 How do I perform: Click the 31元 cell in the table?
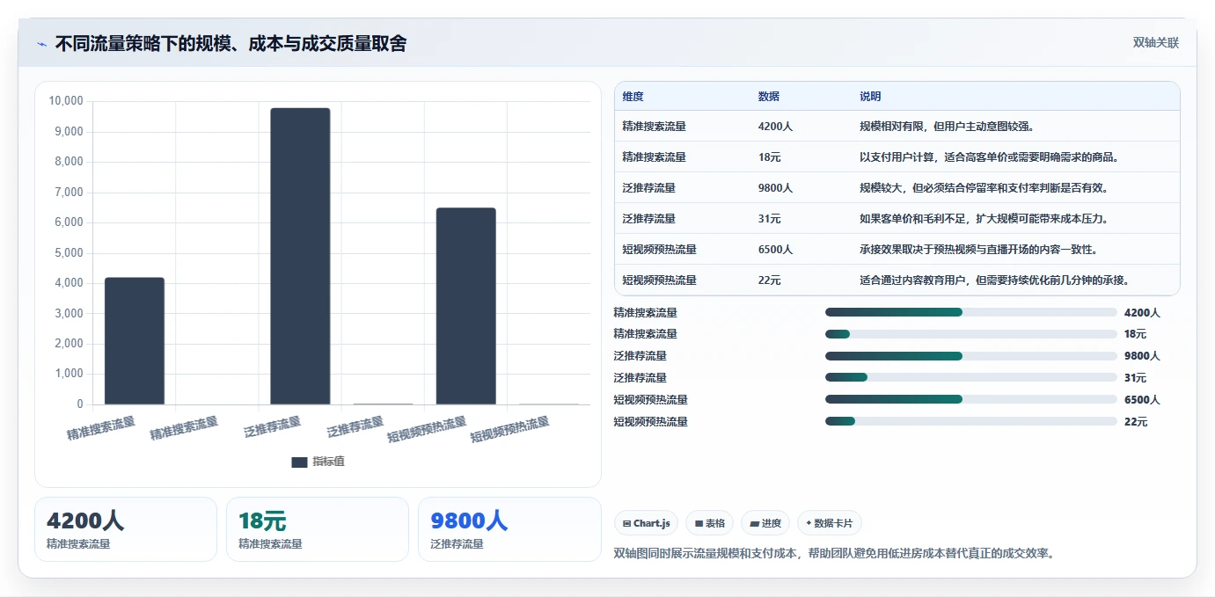(x=769, y=219)
